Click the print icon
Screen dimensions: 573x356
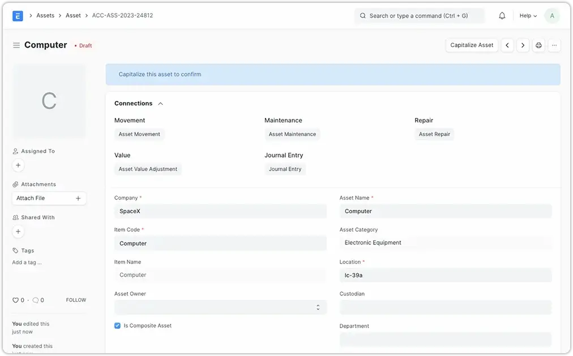point(538,45)
